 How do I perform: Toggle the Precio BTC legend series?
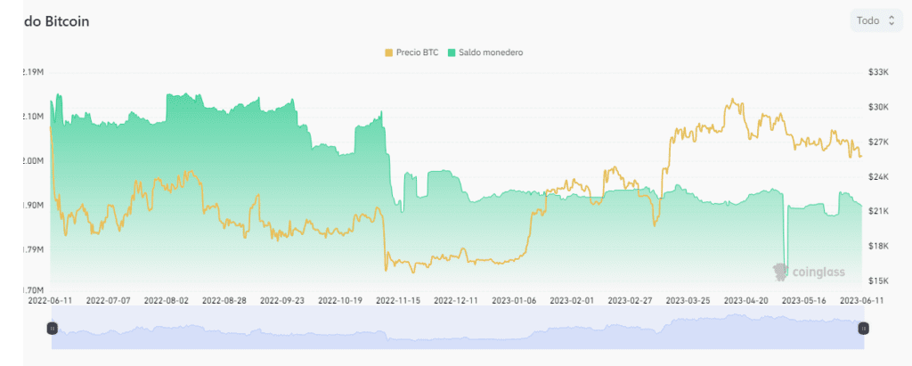411,53
